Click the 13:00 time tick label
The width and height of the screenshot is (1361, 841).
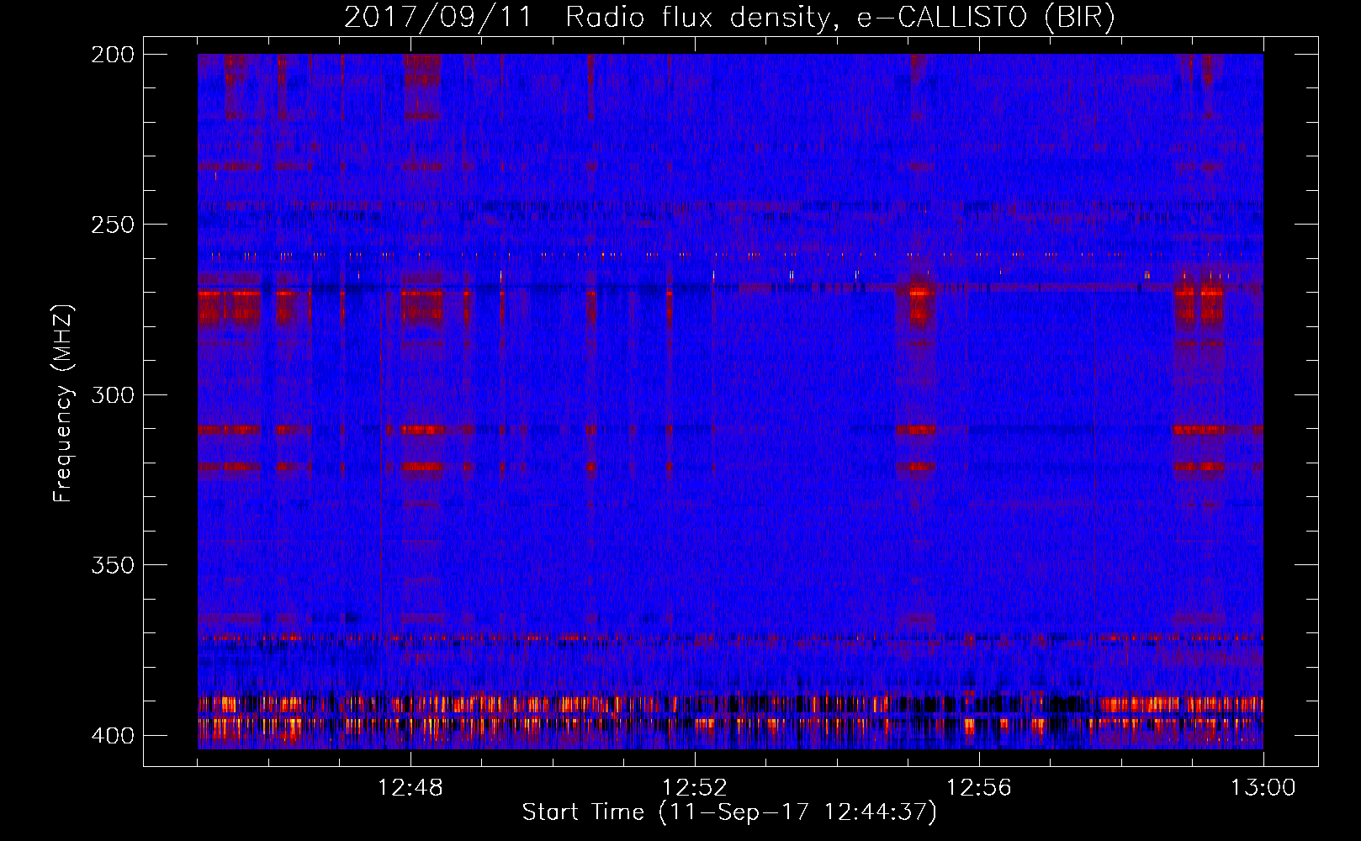click(x=1263, y=788)
